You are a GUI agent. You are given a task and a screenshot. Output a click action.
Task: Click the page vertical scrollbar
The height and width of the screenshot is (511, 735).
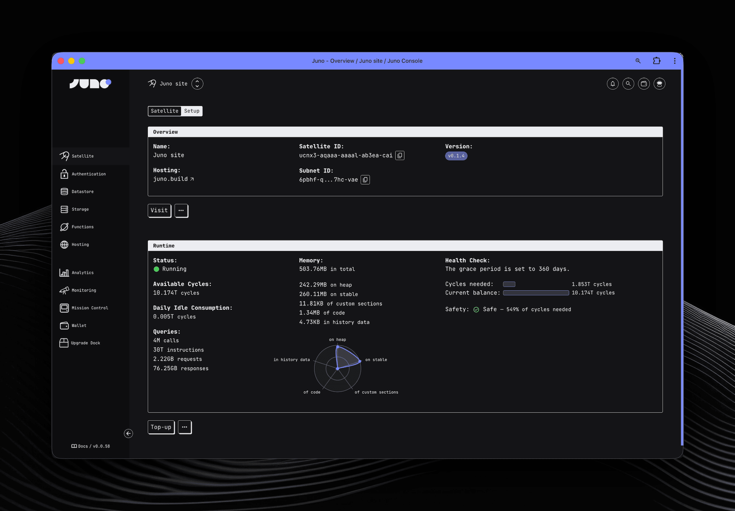[x=682, y=257]
